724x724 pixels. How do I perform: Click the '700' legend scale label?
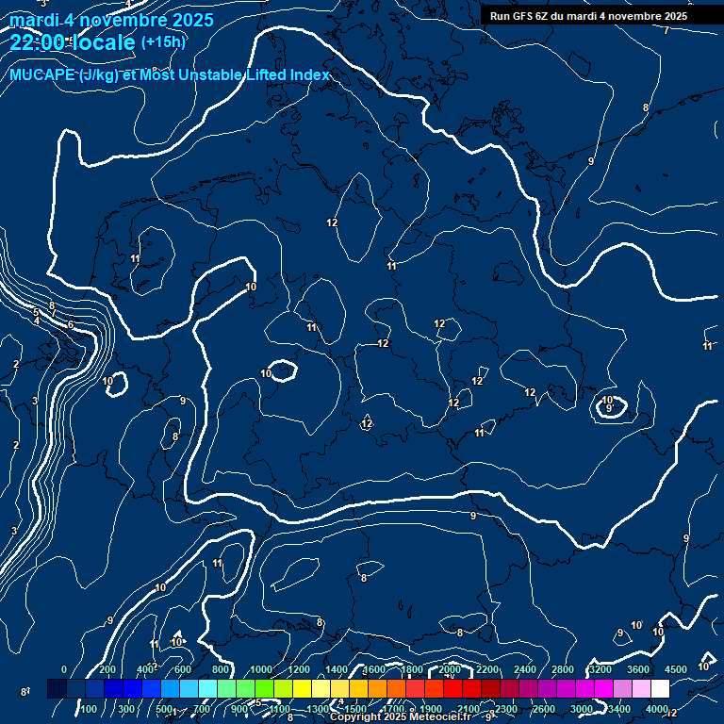point(202,709)
